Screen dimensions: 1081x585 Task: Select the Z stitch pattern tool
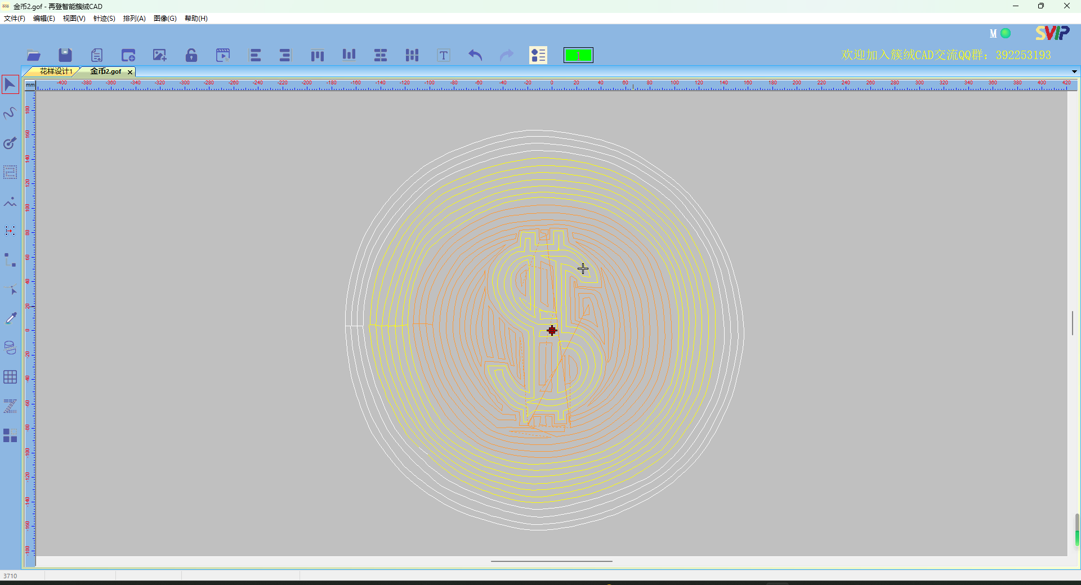point(10,406)
